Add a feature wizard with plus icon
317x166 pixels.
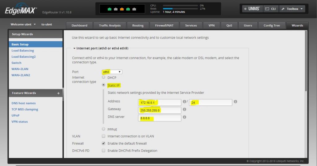click(x=59, y=93)
